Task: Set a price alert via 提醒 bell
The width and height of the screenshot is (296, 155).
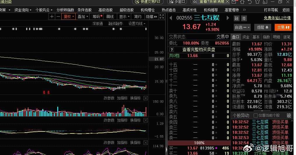Action: 263,27
